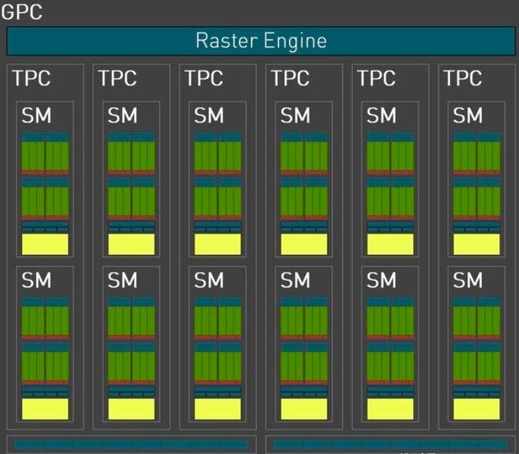The height and width of the screenshot is (454, 519).
Task: Click the bottom-right teal bar below the TPCs
Action: [x=390, y=444]
